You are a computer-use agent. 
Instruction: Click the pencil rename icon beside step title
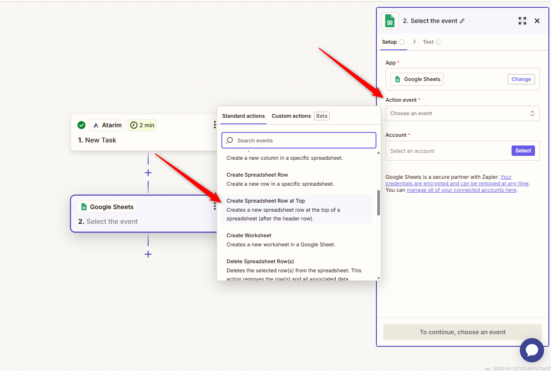coord(462,21)
